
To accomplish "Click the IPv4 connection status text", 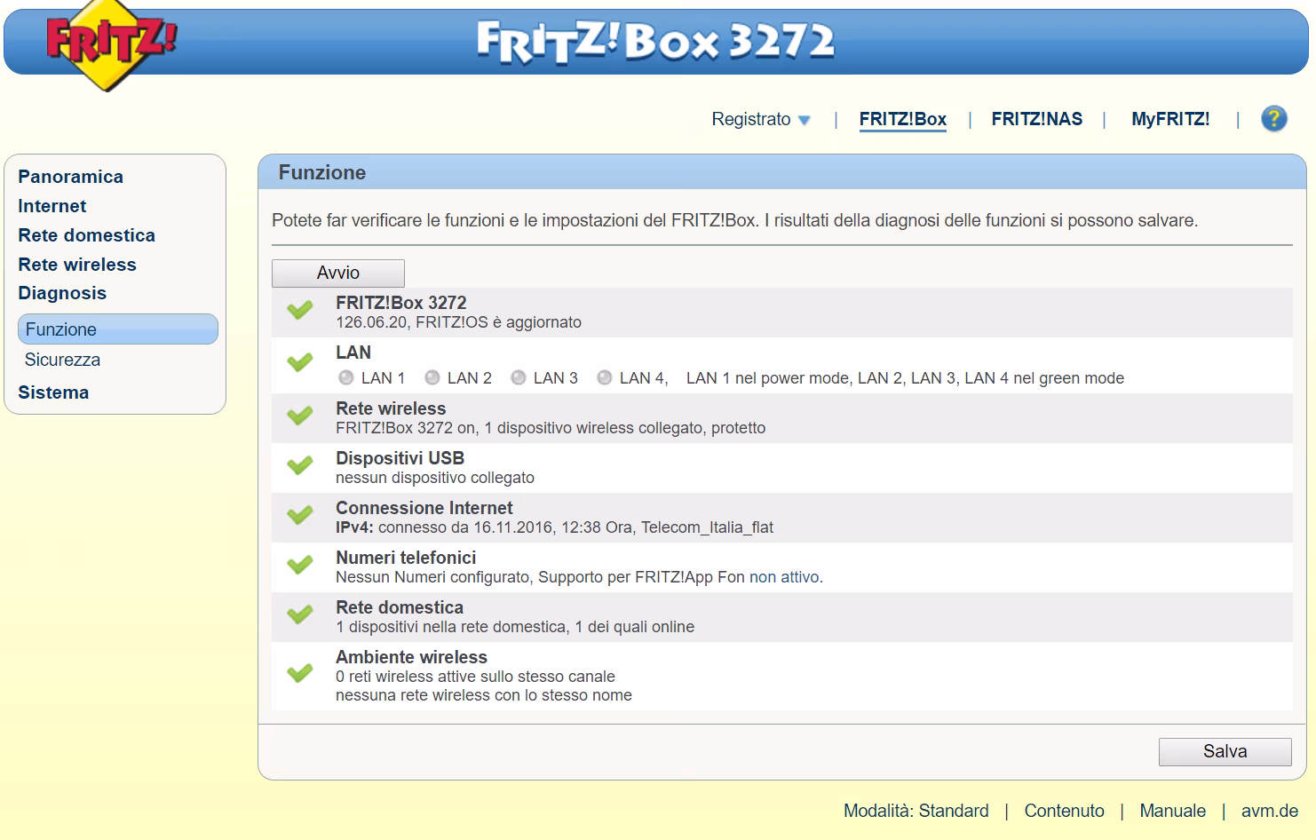I will coord(554,527).
